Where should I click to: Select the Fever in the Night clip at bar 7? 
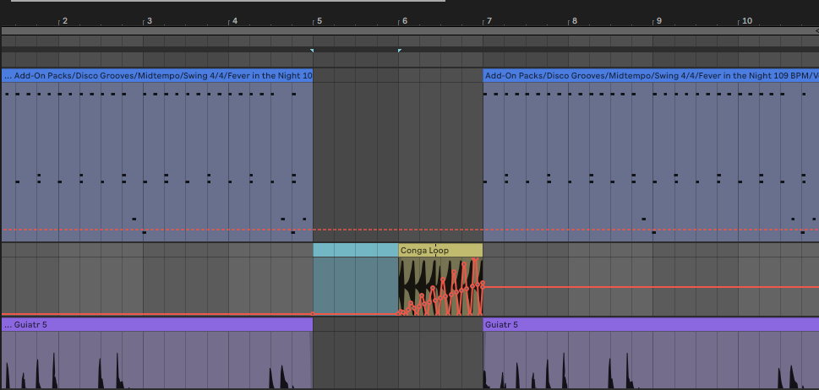(651, 75)
